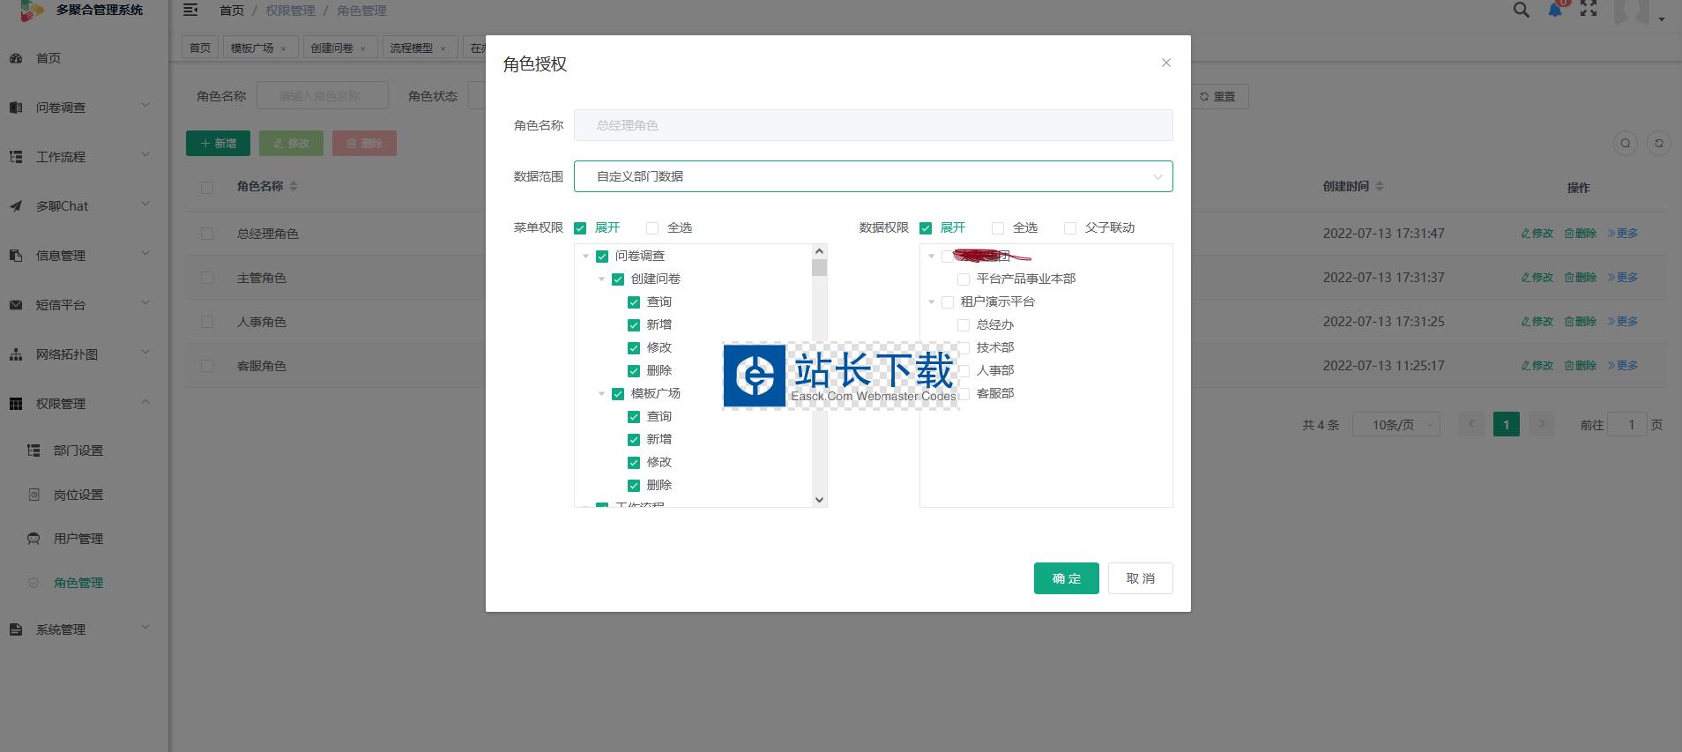
Task: Check the 平台产品事业本部 department checkbox
Action: (x=964, y=279)
